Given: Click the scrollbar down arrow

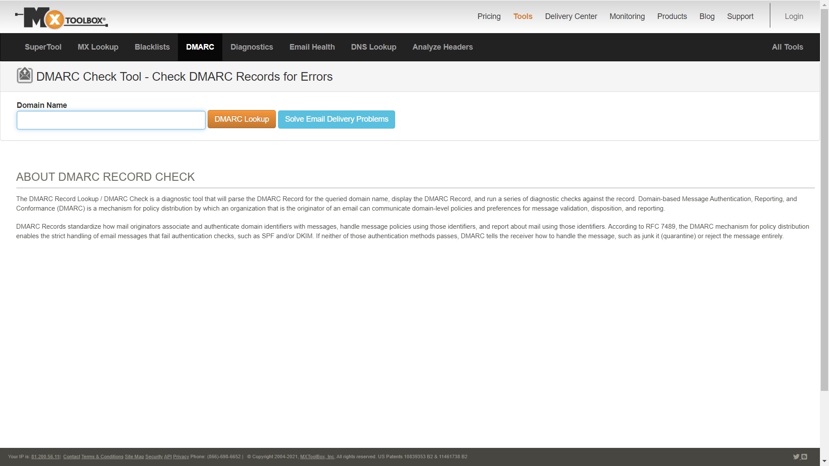Looking at the screenshot, I should pyautogui.click(x=824, y=462).
